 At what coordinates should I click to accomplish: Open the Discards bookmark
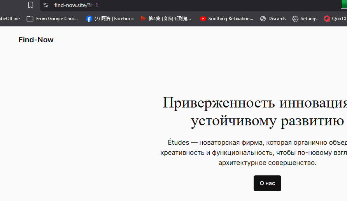(x=273, y=19)
